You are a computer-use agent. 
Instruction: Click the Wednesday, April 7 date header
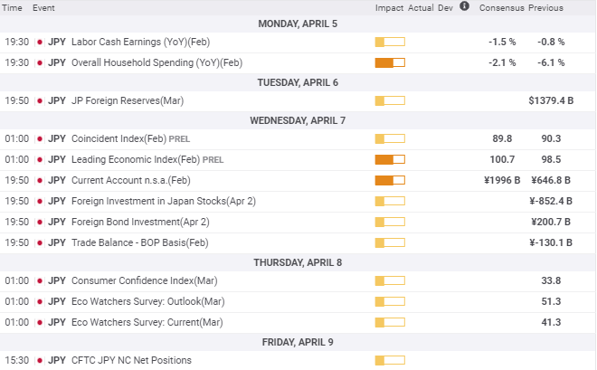tap(298, 120)
